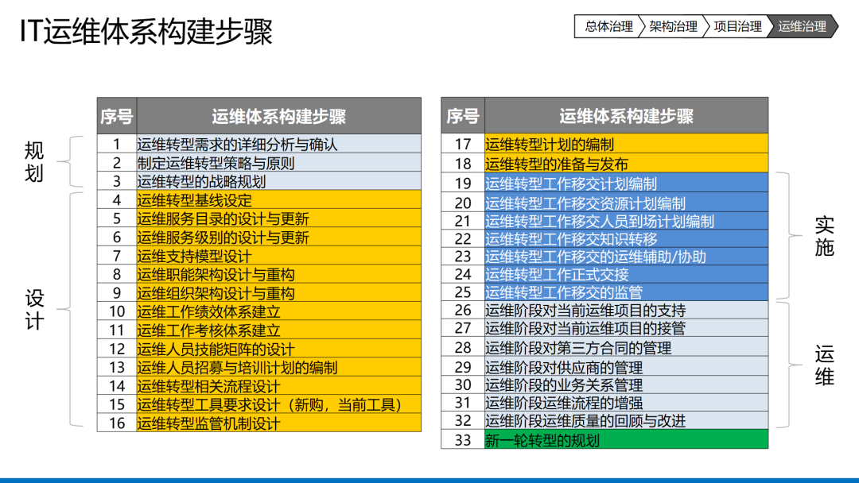Click row 15 运维转型工具要求设计
The image size is (859, 483).
[x=259, y=404]
